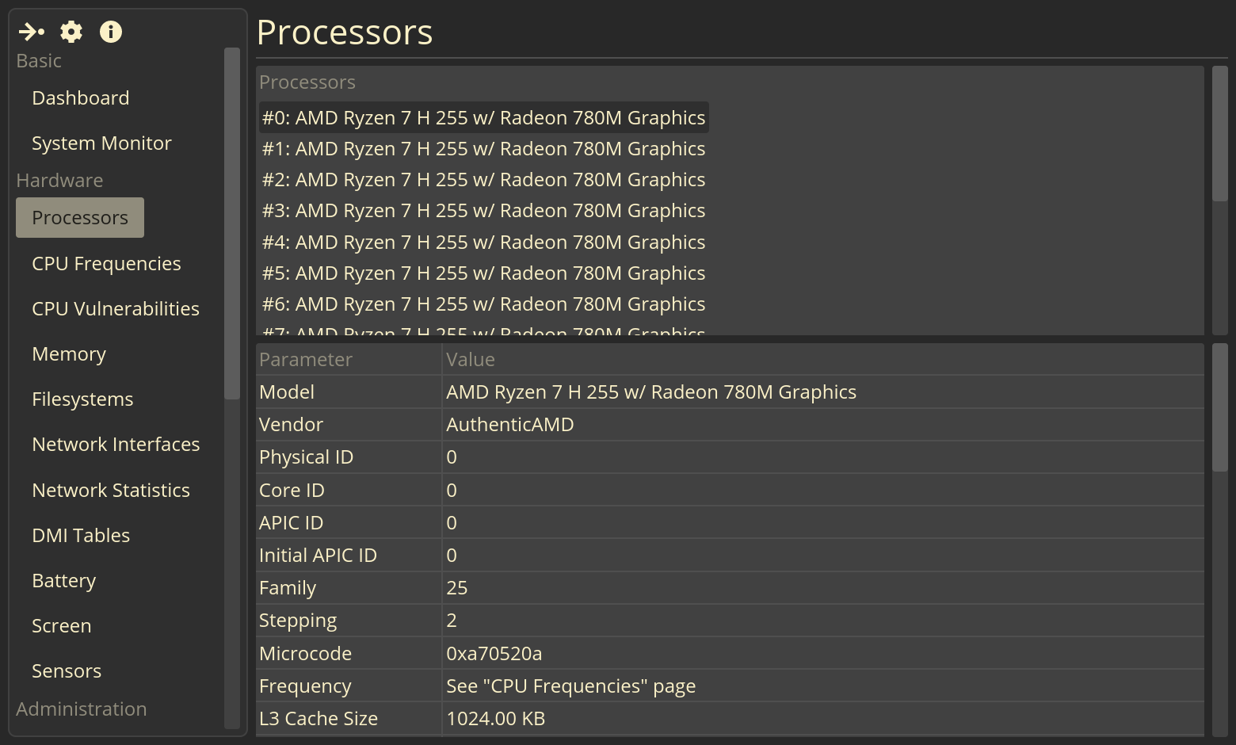Click the Frequency row label

(x=305, y=686)
